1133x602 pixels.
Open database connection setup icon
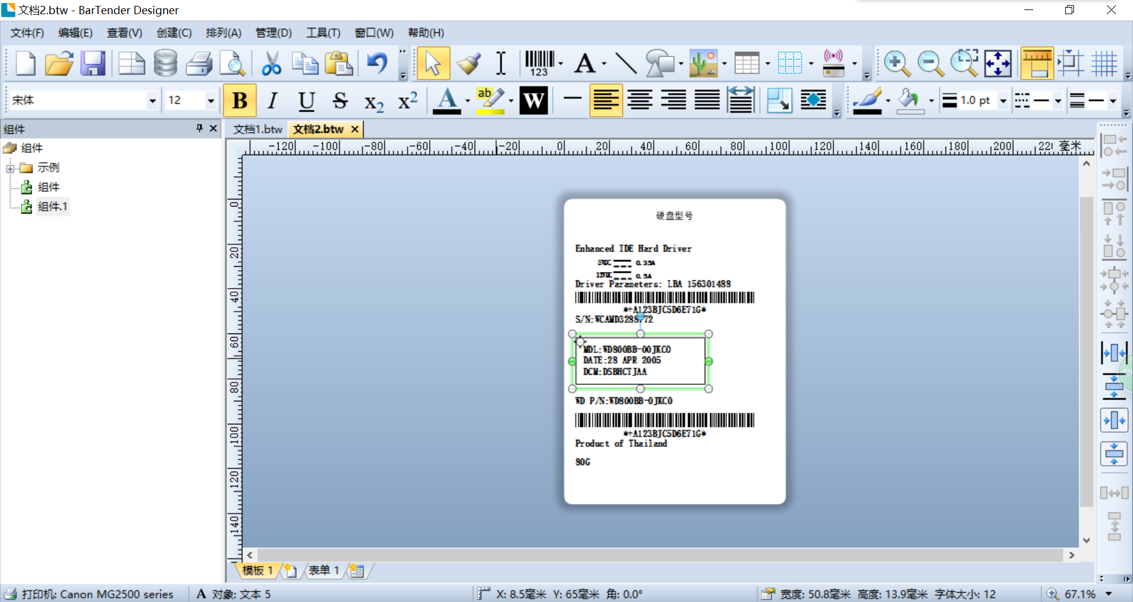pos(165,63)
